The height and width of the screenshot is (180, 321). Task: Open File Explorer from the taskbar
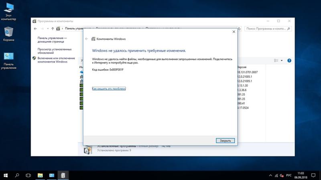click(40, 175)
